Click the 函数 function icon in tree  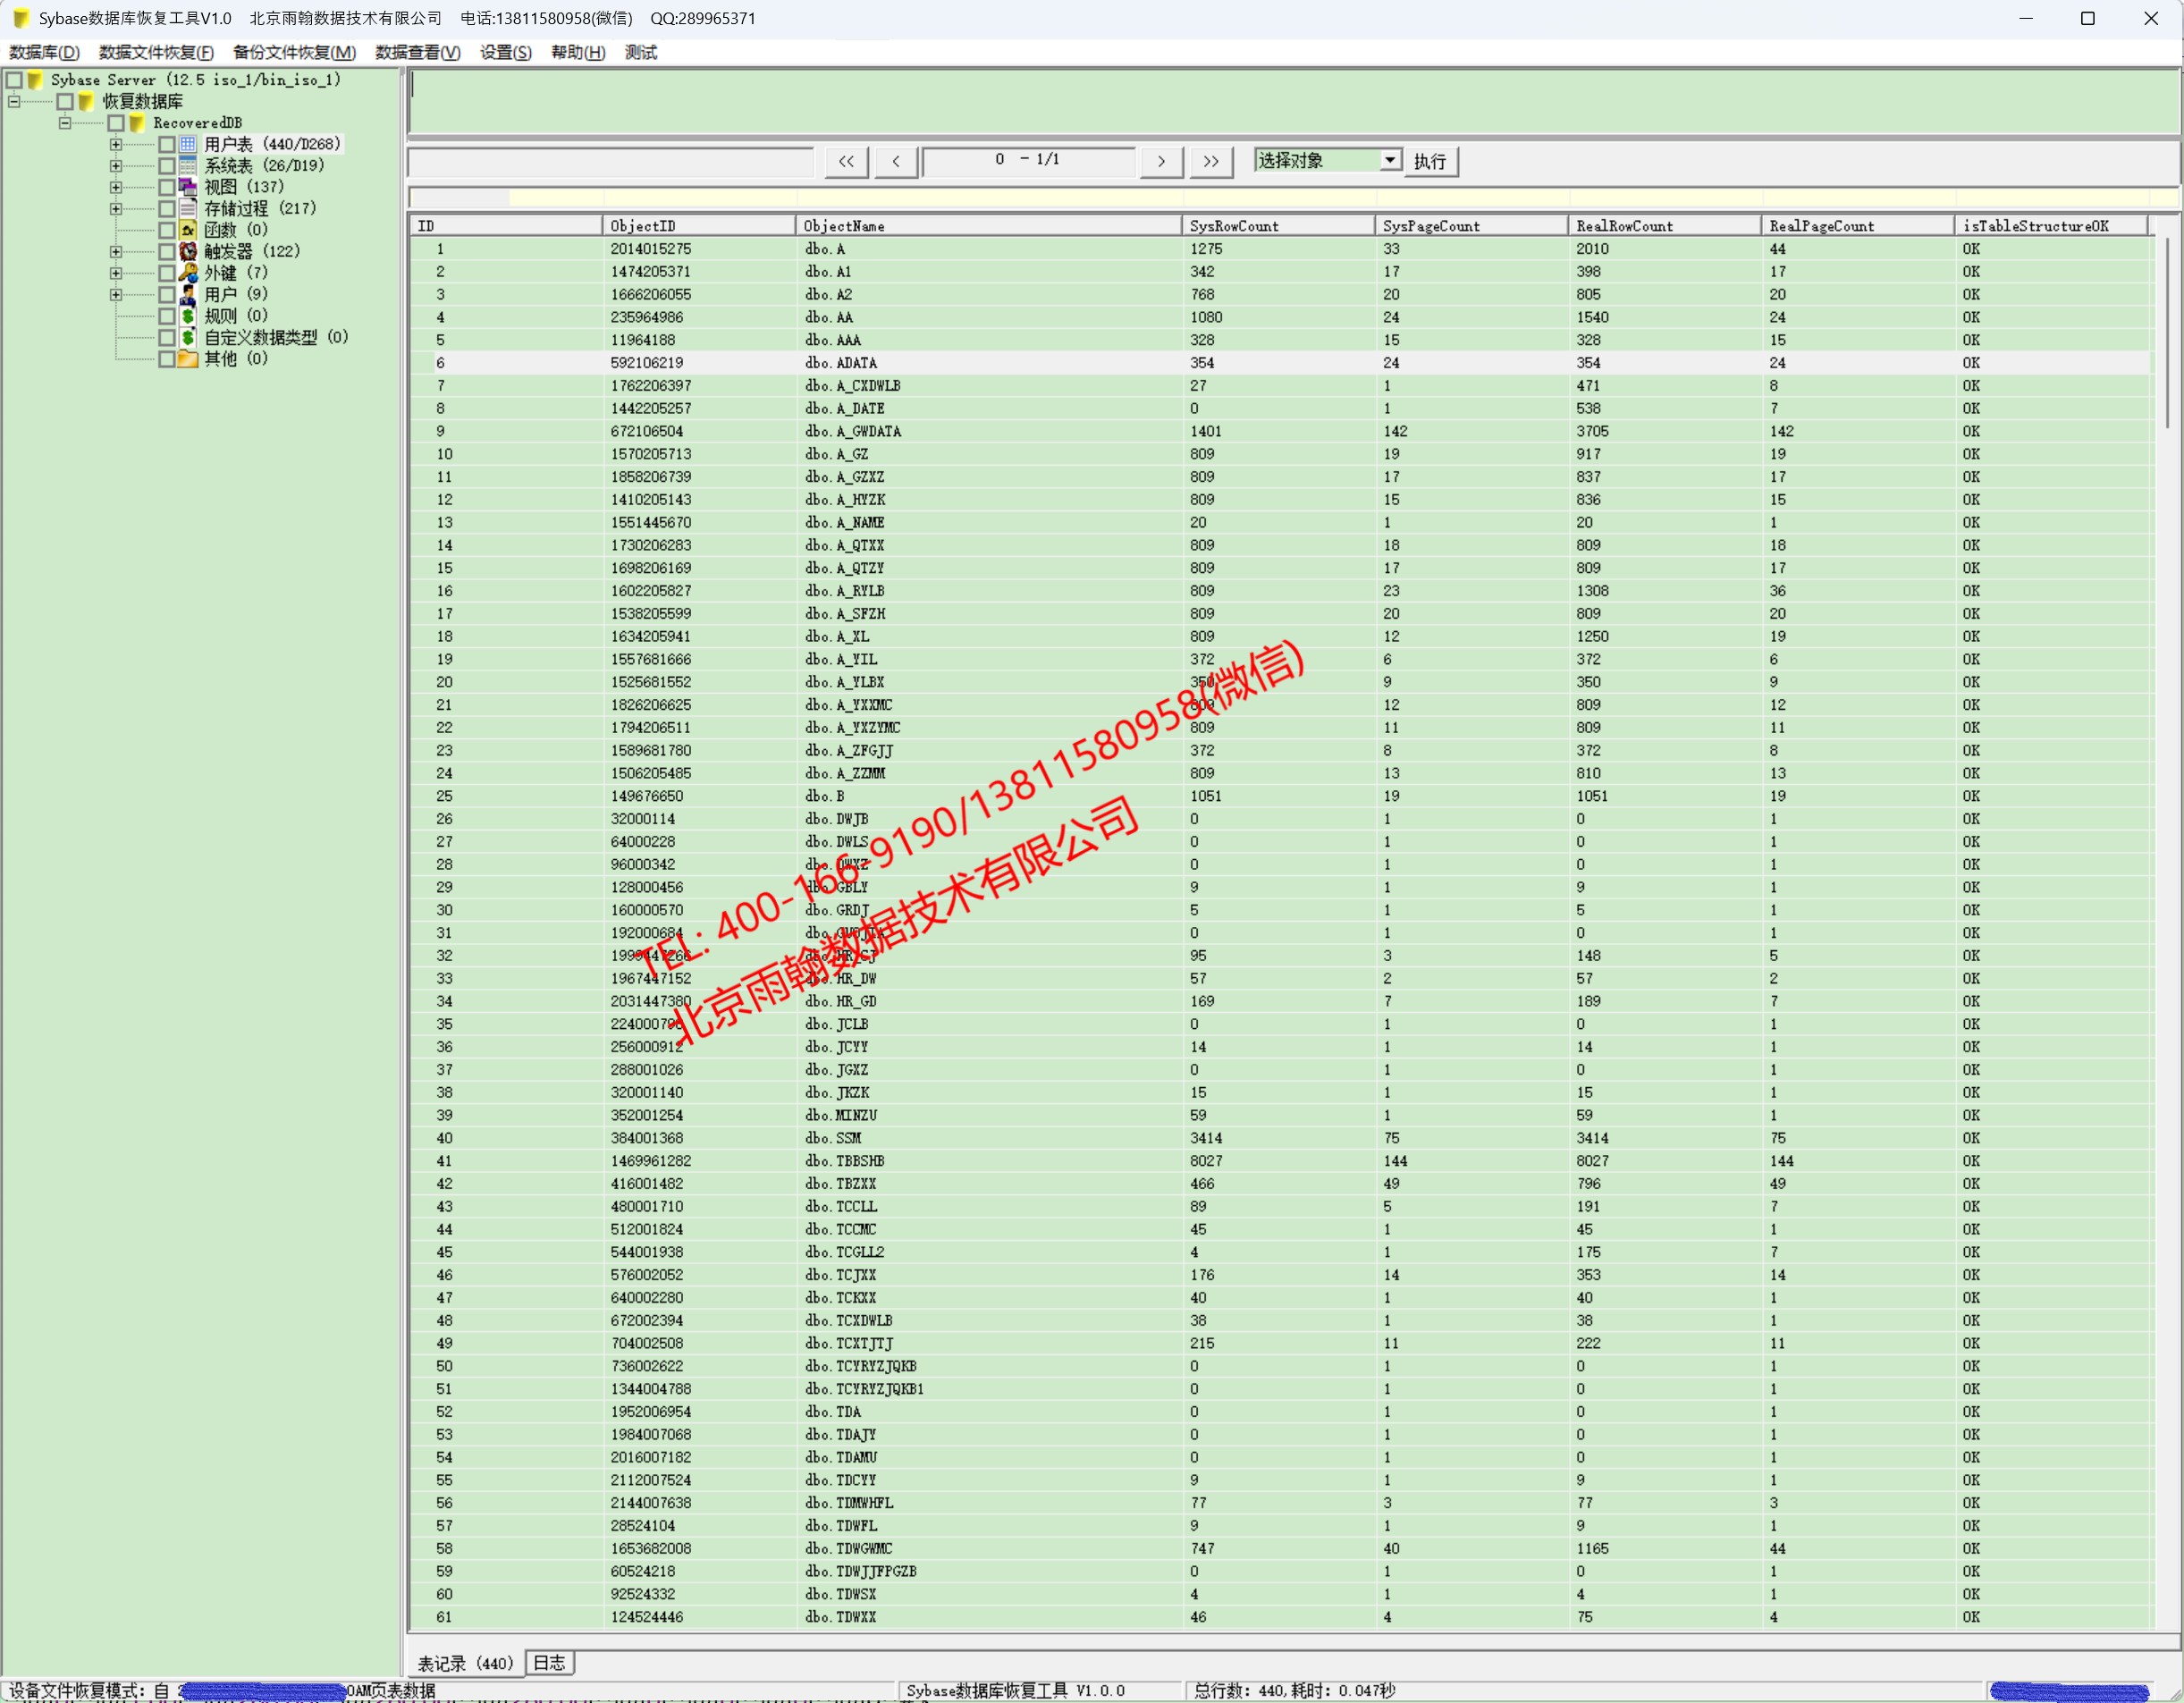coord(188,230)
